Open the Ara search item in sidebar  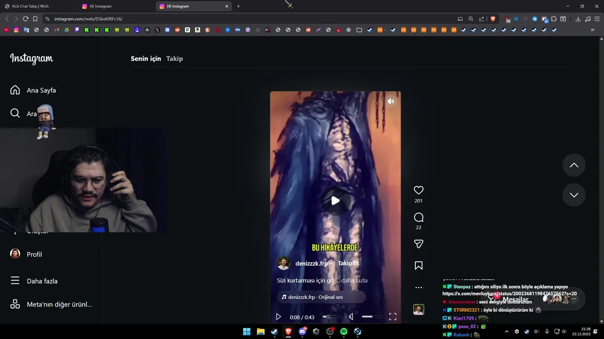pyautogui.click(x=24, y=113)
